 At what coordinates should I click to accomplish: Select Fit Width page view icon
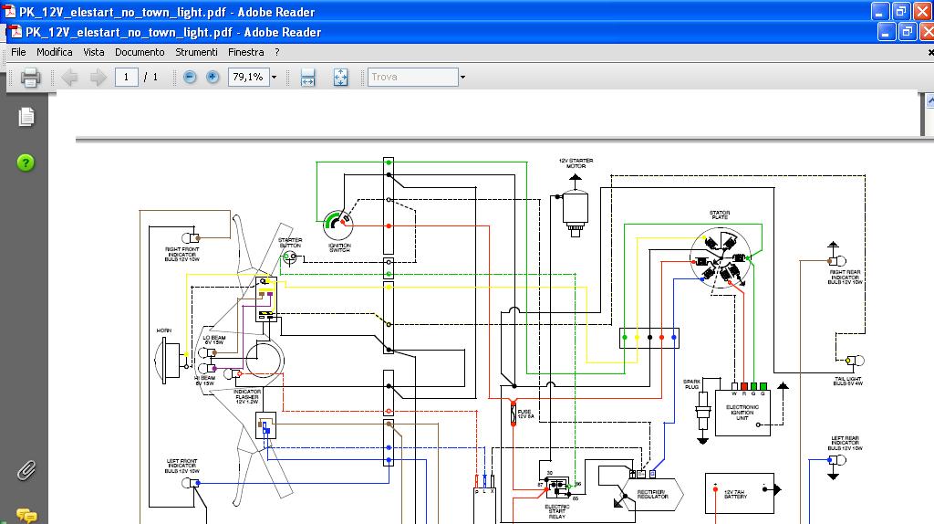coord(308,77)
